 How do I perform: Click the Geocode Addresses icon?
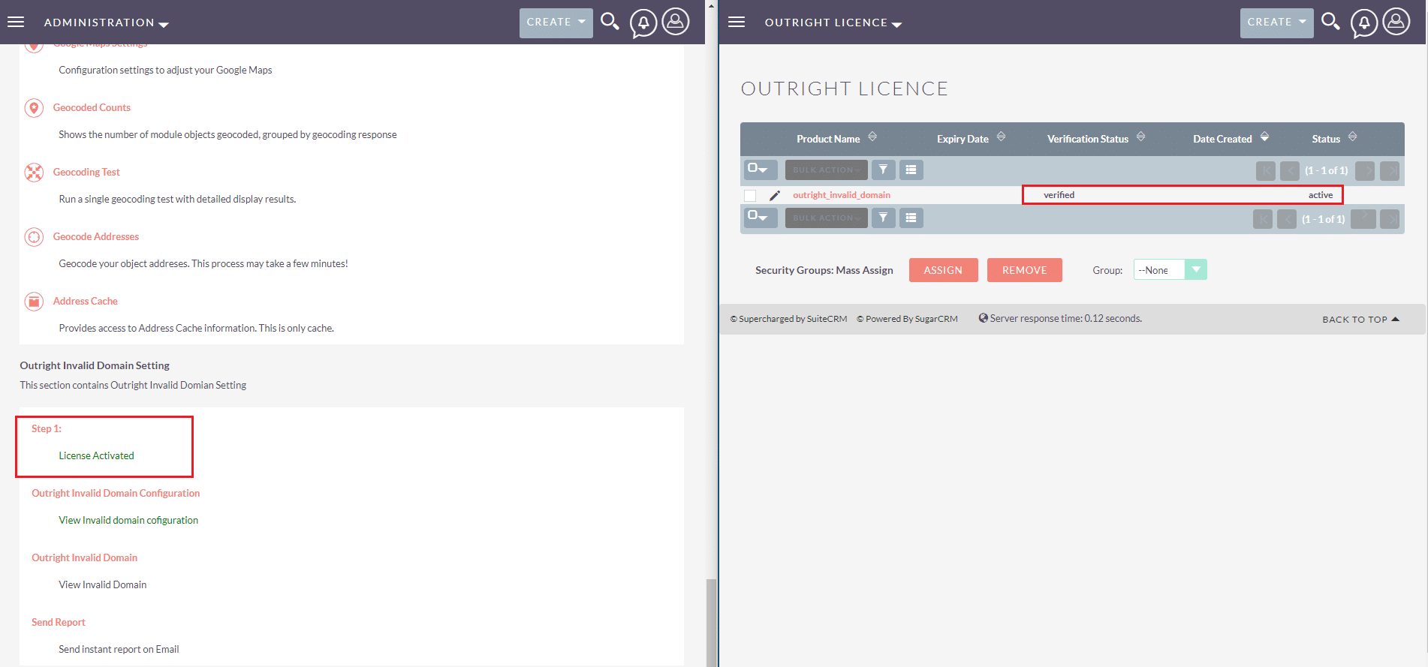click(x=34, y=237)
